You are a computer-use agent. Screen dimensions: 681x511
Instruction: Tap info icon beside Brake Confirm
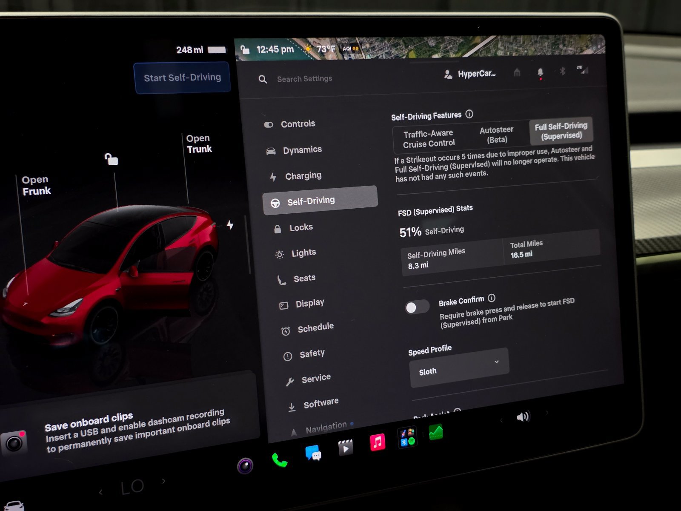click(492, 298)
